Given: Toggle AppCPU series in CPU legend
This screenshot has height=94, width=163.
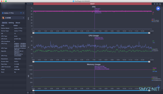Looking at the screenshot, I should (x=155, y=49).
